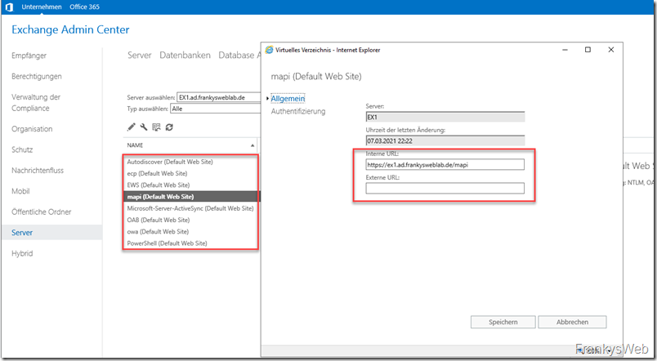Viewport: 657px width, 361px height.
Task: Click the Interne URL text field
Action: point(445,164)
